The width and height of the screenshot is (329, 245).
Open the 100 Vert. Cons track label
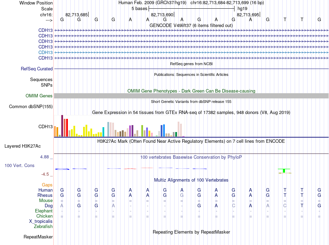(19, 165)
